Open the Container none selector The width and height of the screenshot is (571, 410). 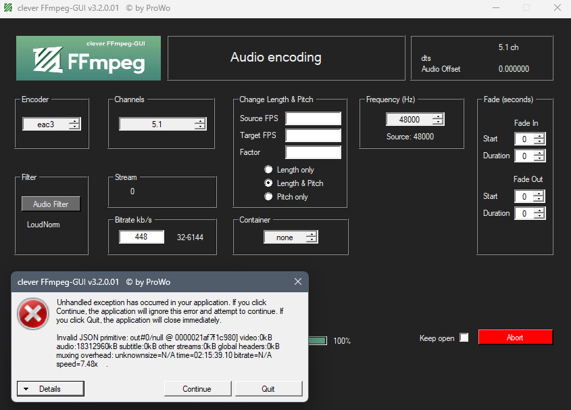[291, 237]
